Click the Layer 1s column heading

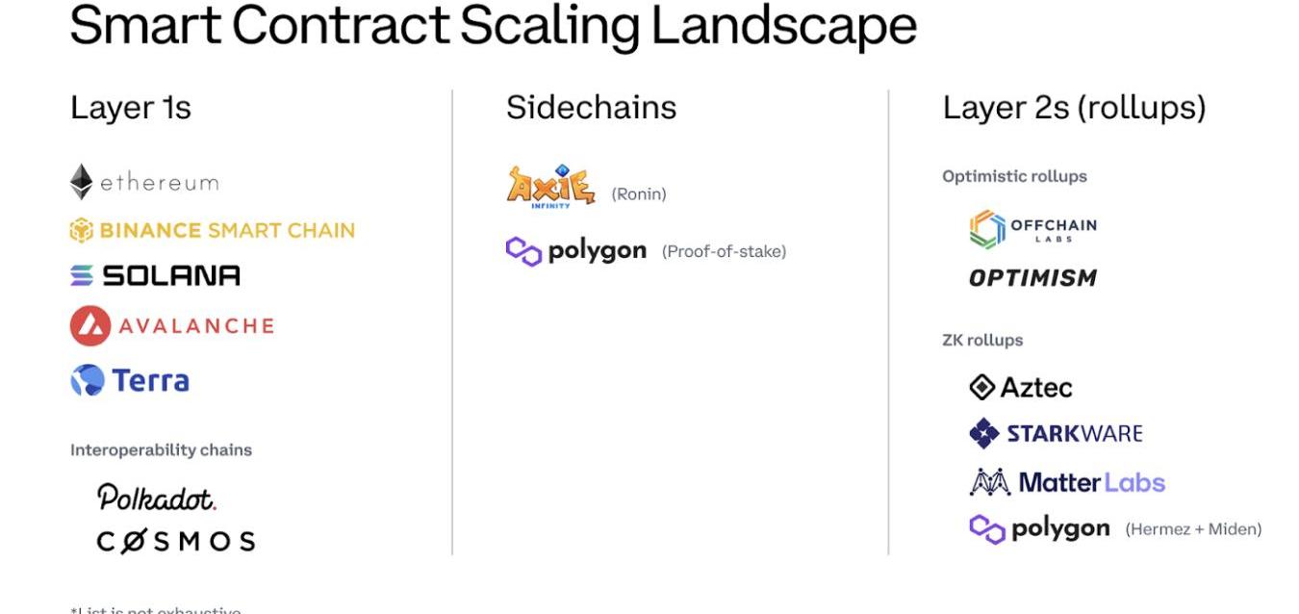131,108
